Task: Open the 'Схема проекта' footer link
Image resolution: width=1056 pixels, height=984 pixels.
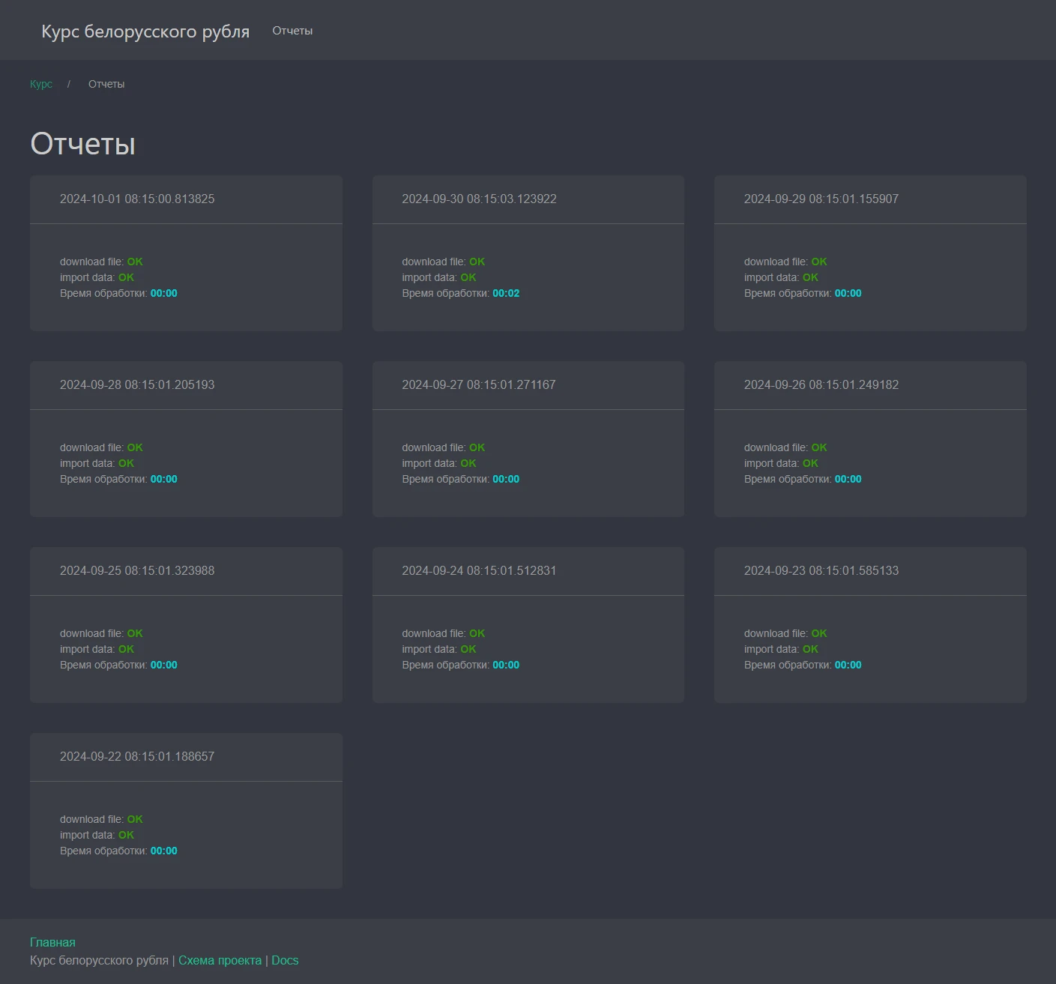Action: click(x=220, y=960)
